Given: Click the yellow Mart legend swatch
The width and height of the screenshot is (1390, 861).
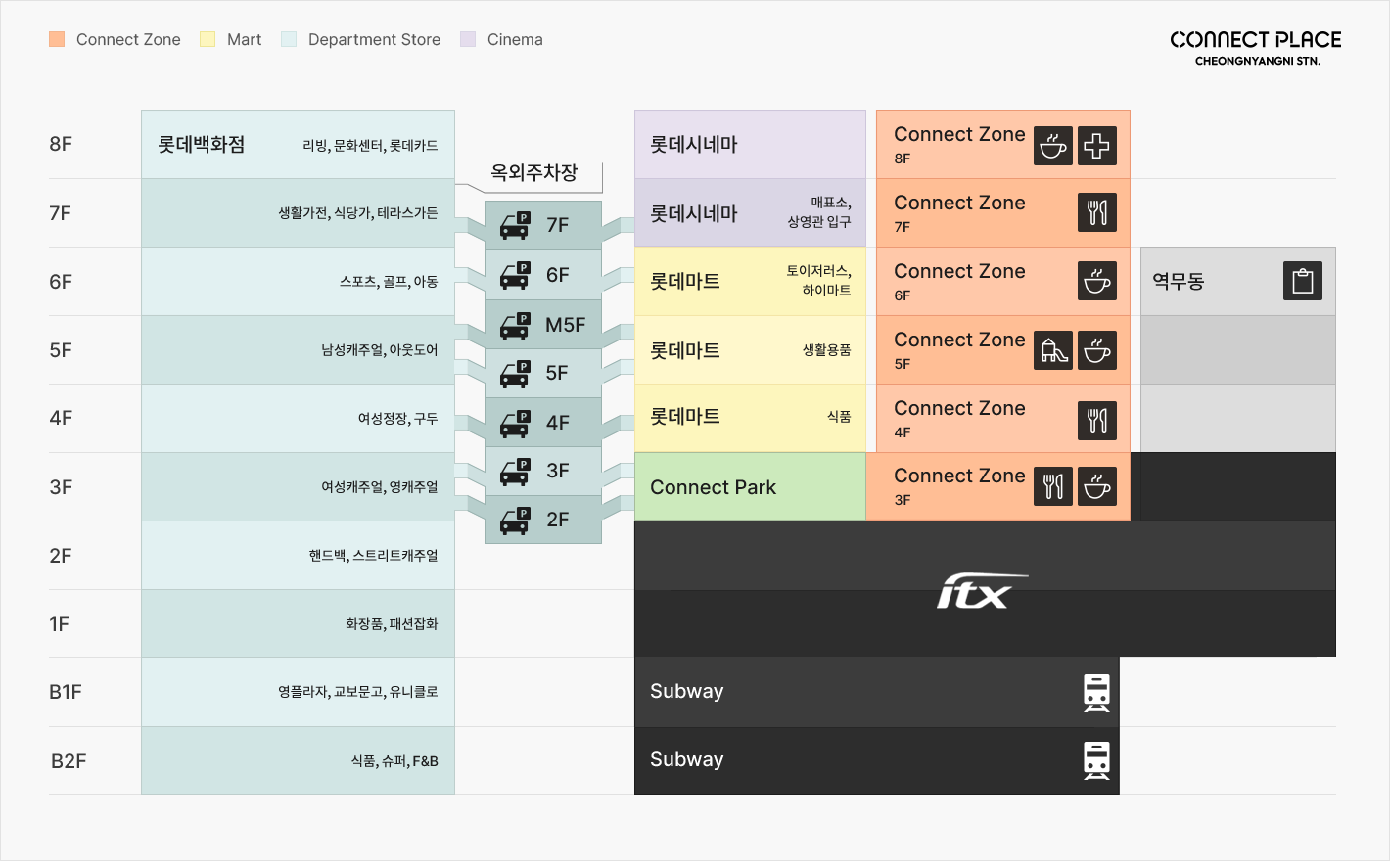Looking at the screenshot, I should (x=208, y=39).
